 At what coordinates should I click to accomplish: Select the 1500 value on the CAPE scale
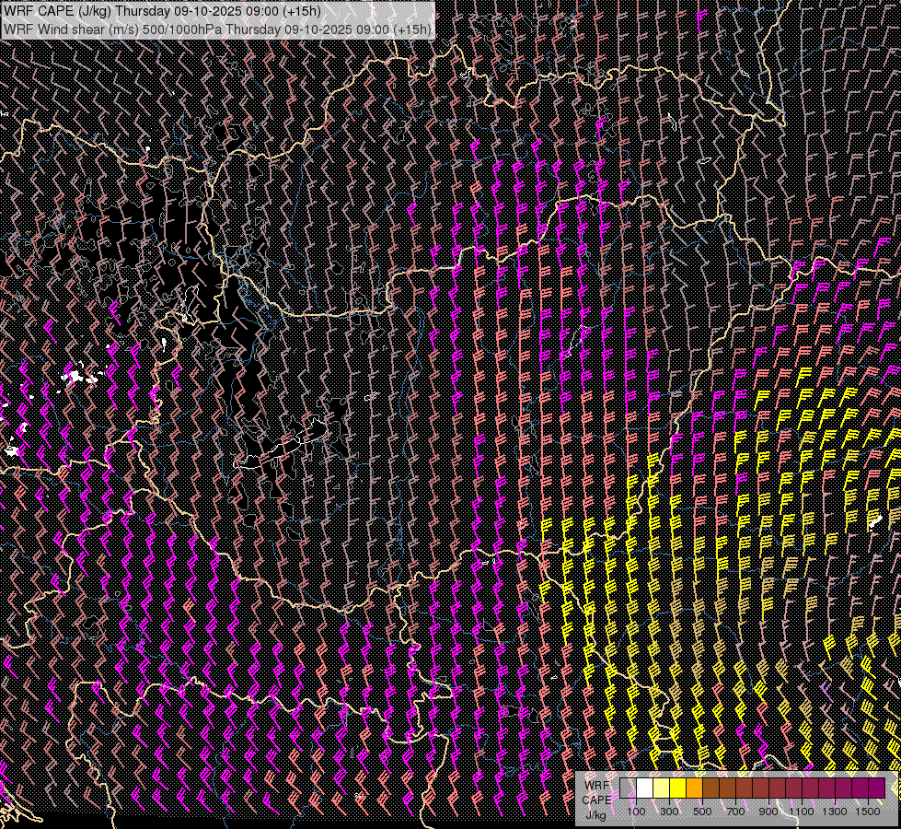868,811
